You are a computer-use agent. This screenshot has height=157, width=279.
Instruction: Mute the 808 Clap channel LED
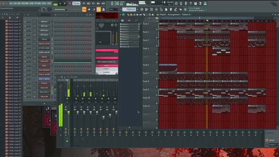coord(25,26)
